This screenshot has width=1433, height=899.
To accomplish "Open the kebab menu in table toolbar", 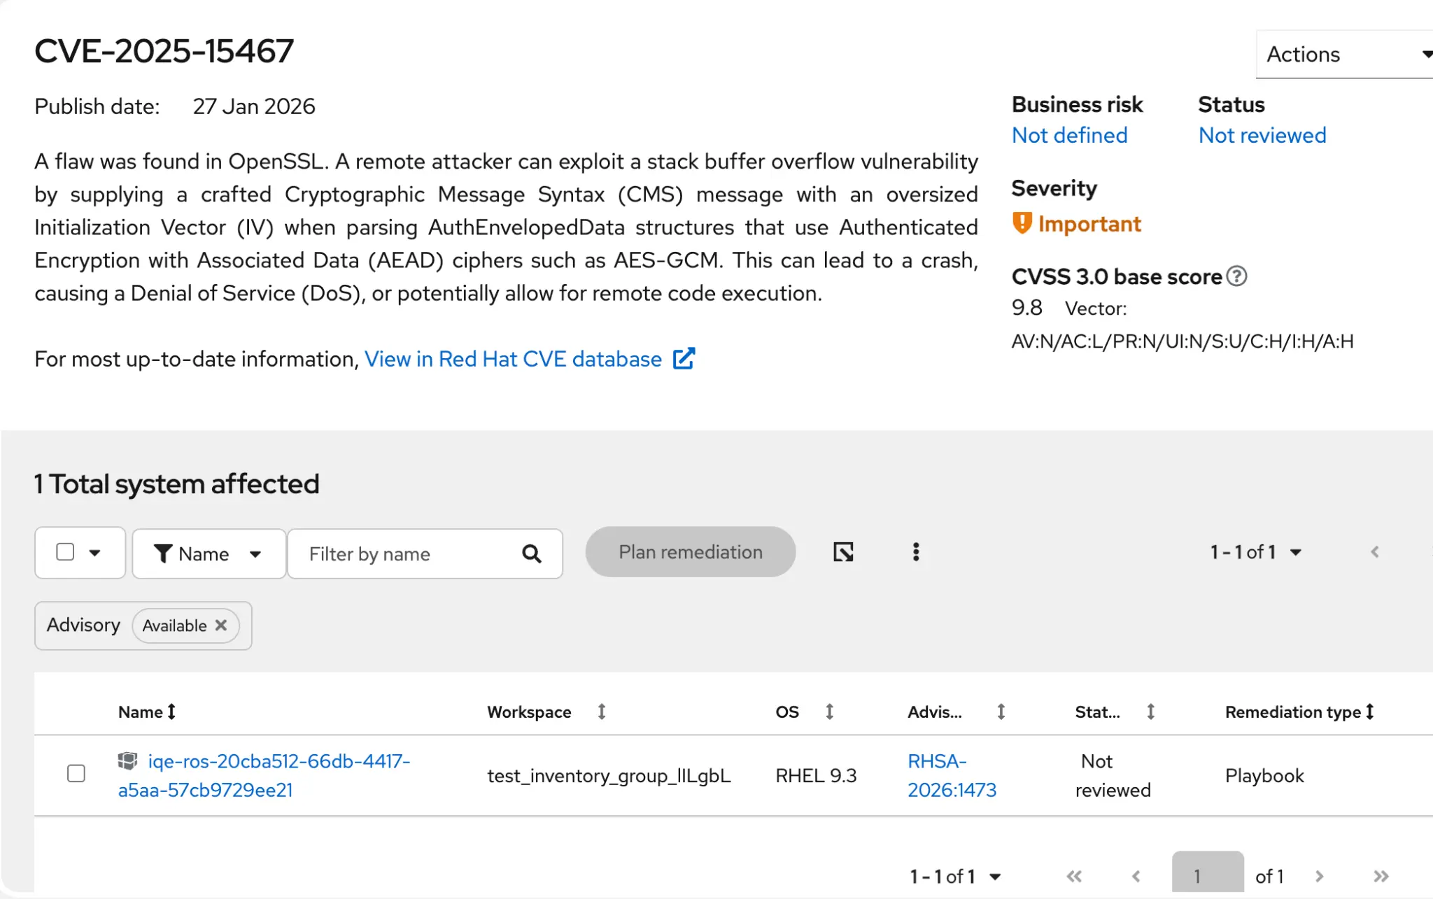I will [915, 552].
